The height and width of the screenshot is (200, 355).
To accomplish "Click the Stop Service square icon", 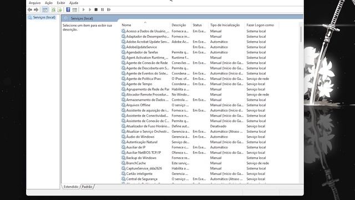I will click(x=96, y=9).
